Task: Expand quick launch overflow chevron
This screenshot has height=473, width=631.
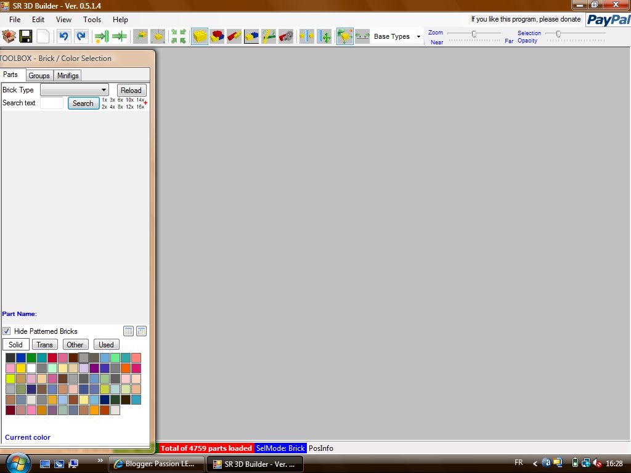Action: point(100,460)
